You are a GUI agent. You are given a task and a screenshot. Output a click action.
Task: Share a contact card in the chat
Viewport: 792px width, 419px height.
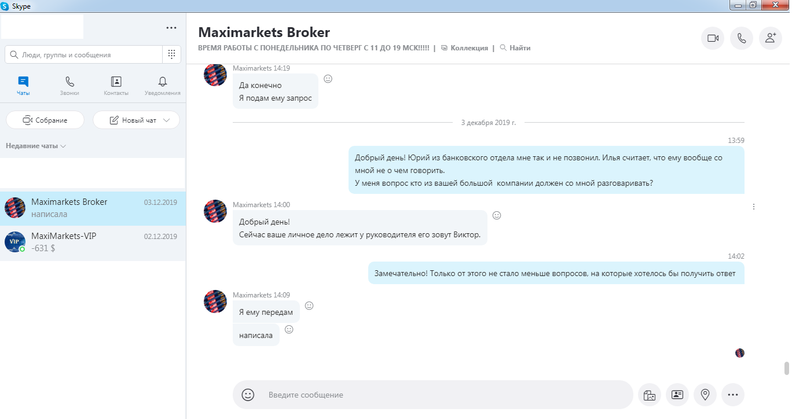[x=677, y=395]
